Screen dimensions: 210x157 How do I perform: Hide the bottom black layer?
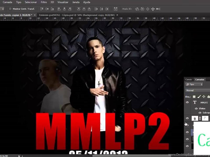[x=187, y=146]
